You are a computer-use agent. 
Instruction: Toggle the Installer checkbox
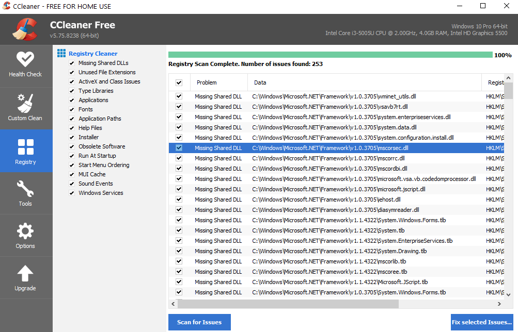72,137
